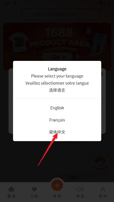The width and height of the screenshot is (114, 202).
Task: Tap the white T-shirt image on banner
Action: point(19,42)
